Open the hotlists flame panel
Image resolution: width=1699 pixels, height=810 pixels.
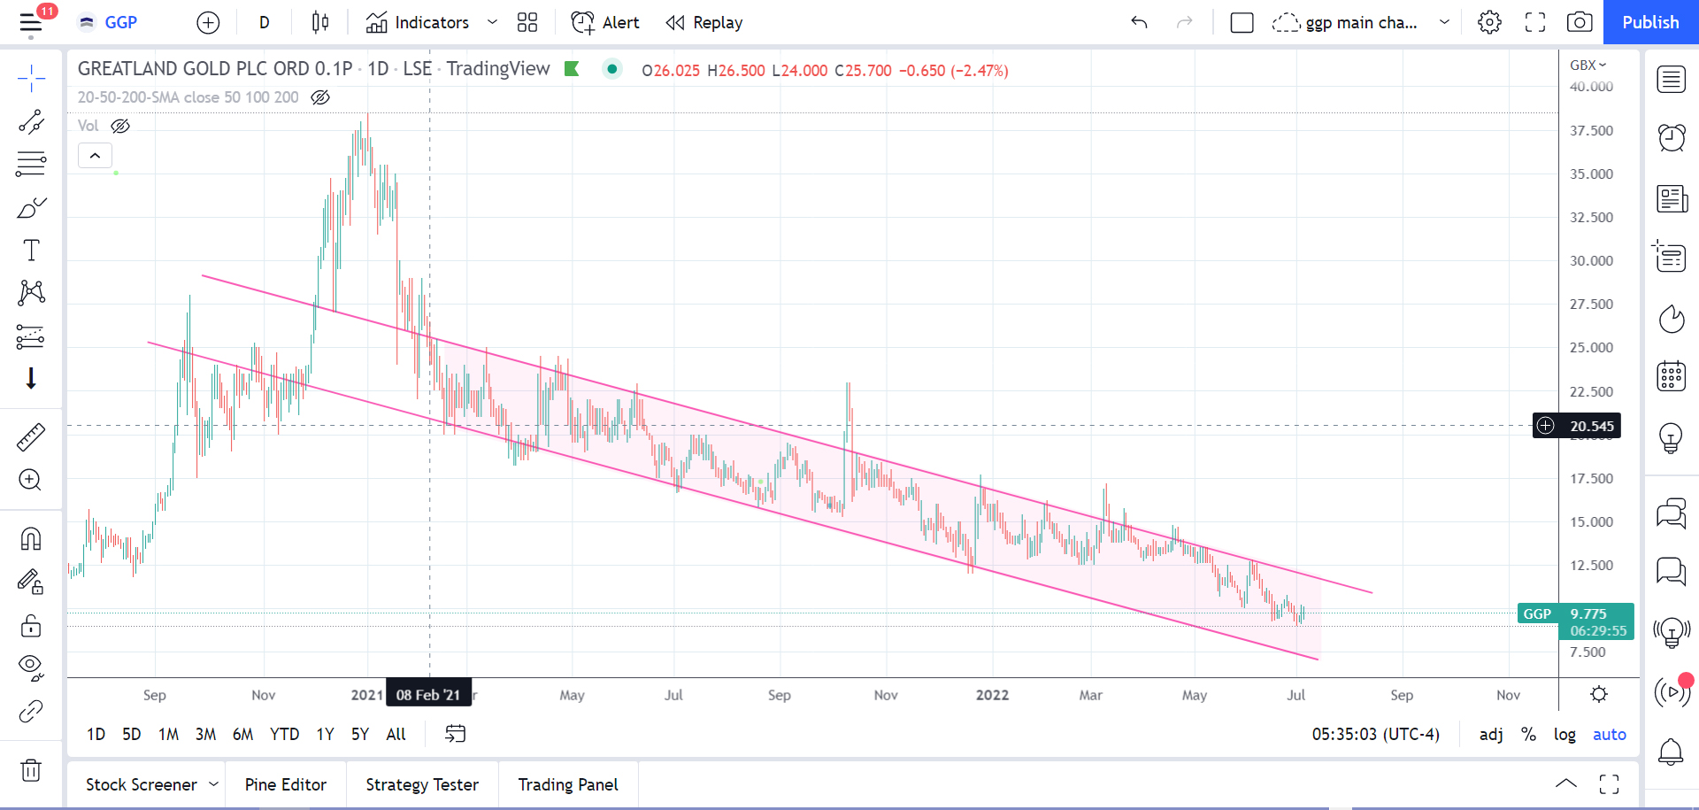[1671, 319]
